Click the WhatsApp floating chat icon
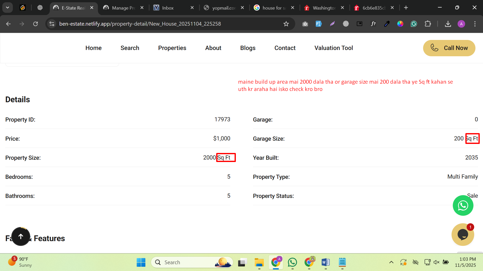This screenshot has height=271, width=483. pos(463,205)
